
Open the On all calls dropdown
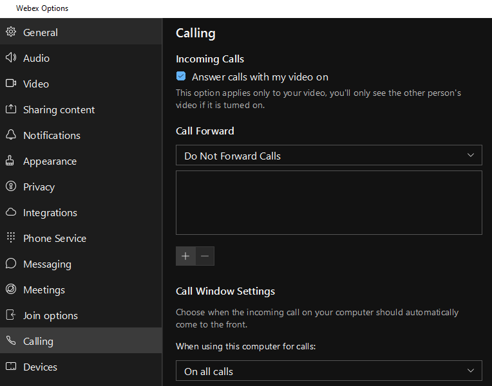point(329,371)
